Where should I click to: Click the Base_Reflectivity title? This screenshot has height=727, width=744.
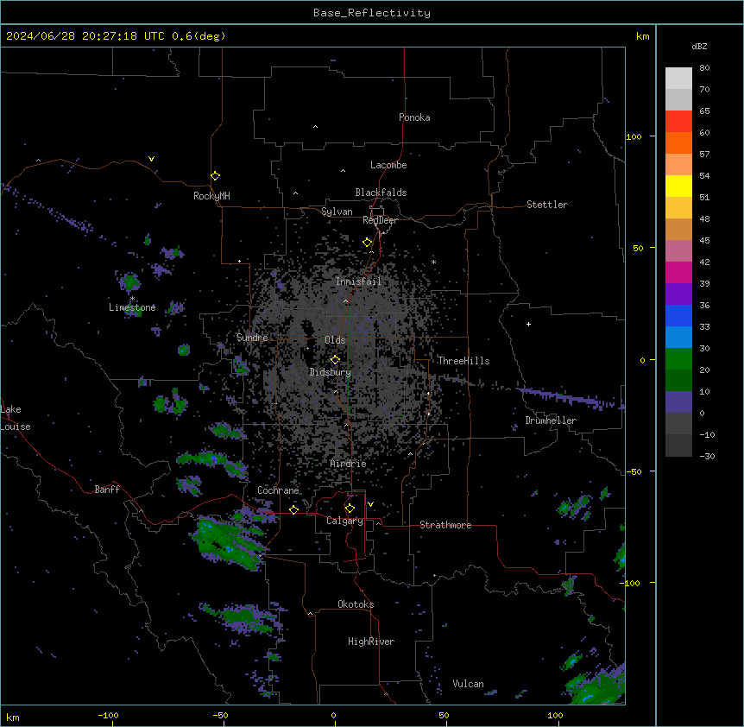[x=372, y=13]
